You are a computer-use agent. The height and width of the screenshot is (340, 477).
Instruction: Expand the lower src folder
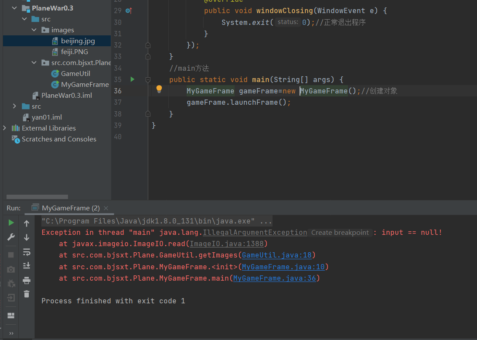click(x=14, y=106)
